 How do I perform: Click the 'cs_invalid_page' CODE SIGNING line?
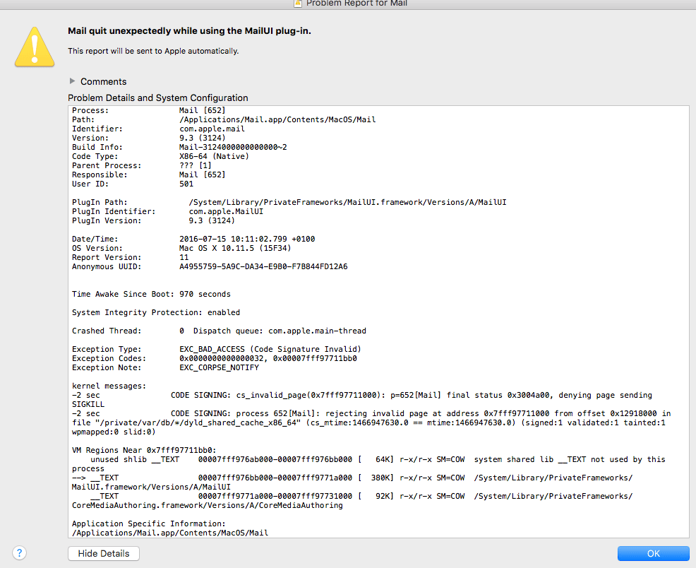[362, 395]
